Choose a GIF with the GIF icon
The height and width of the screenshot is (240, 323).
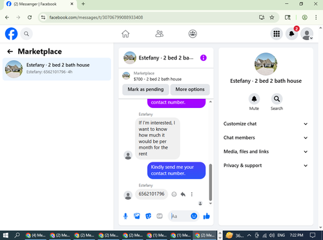coord(160,216)
